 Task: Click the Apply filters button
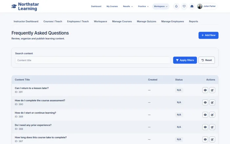point(185,60)
